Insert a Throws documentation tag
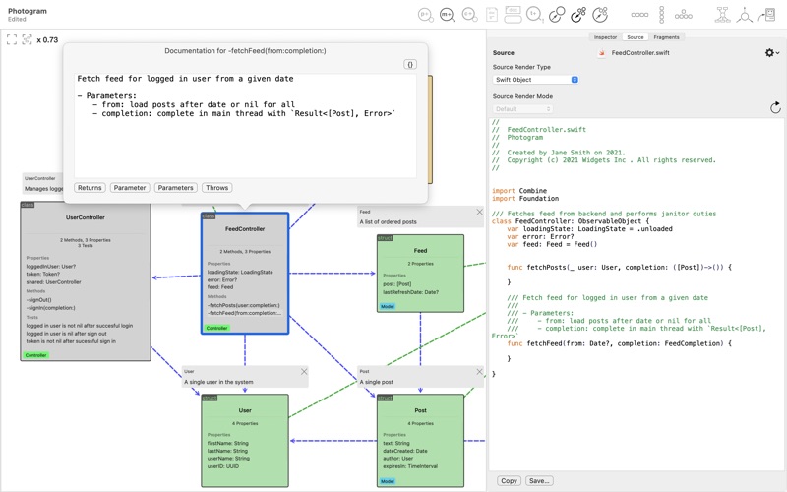787x492 pixels. click(x=216, y=188)
